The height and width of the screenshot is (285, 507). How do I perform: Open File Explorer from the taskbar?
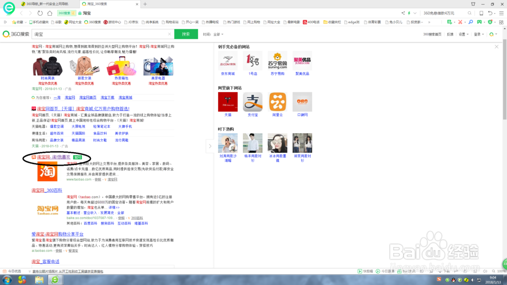tap(40, 279)
